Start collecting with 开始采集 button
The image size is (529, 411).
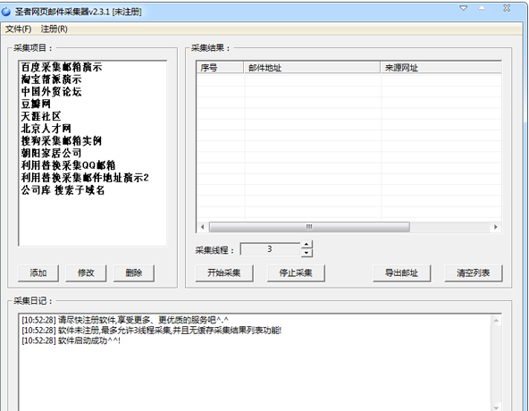[x=224, y=273]
